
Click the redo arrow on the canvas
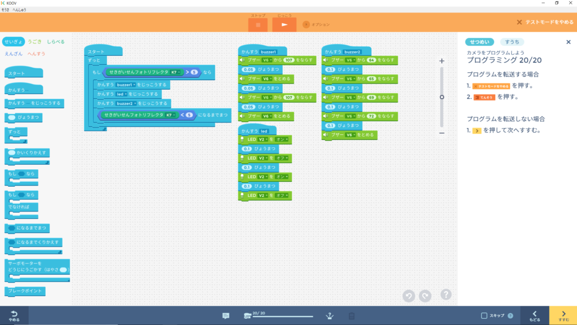point(425,296)
